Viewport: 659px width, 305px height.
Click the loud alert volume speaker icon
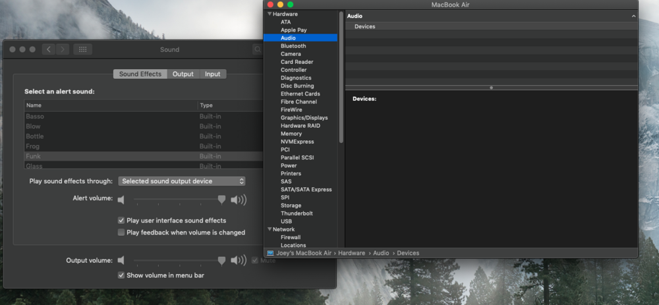(x=238, y=200)
